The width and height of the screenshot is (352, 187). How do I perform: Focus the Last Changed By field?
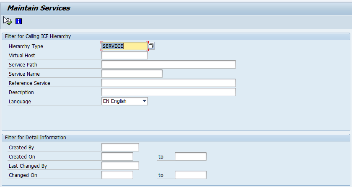120,166
